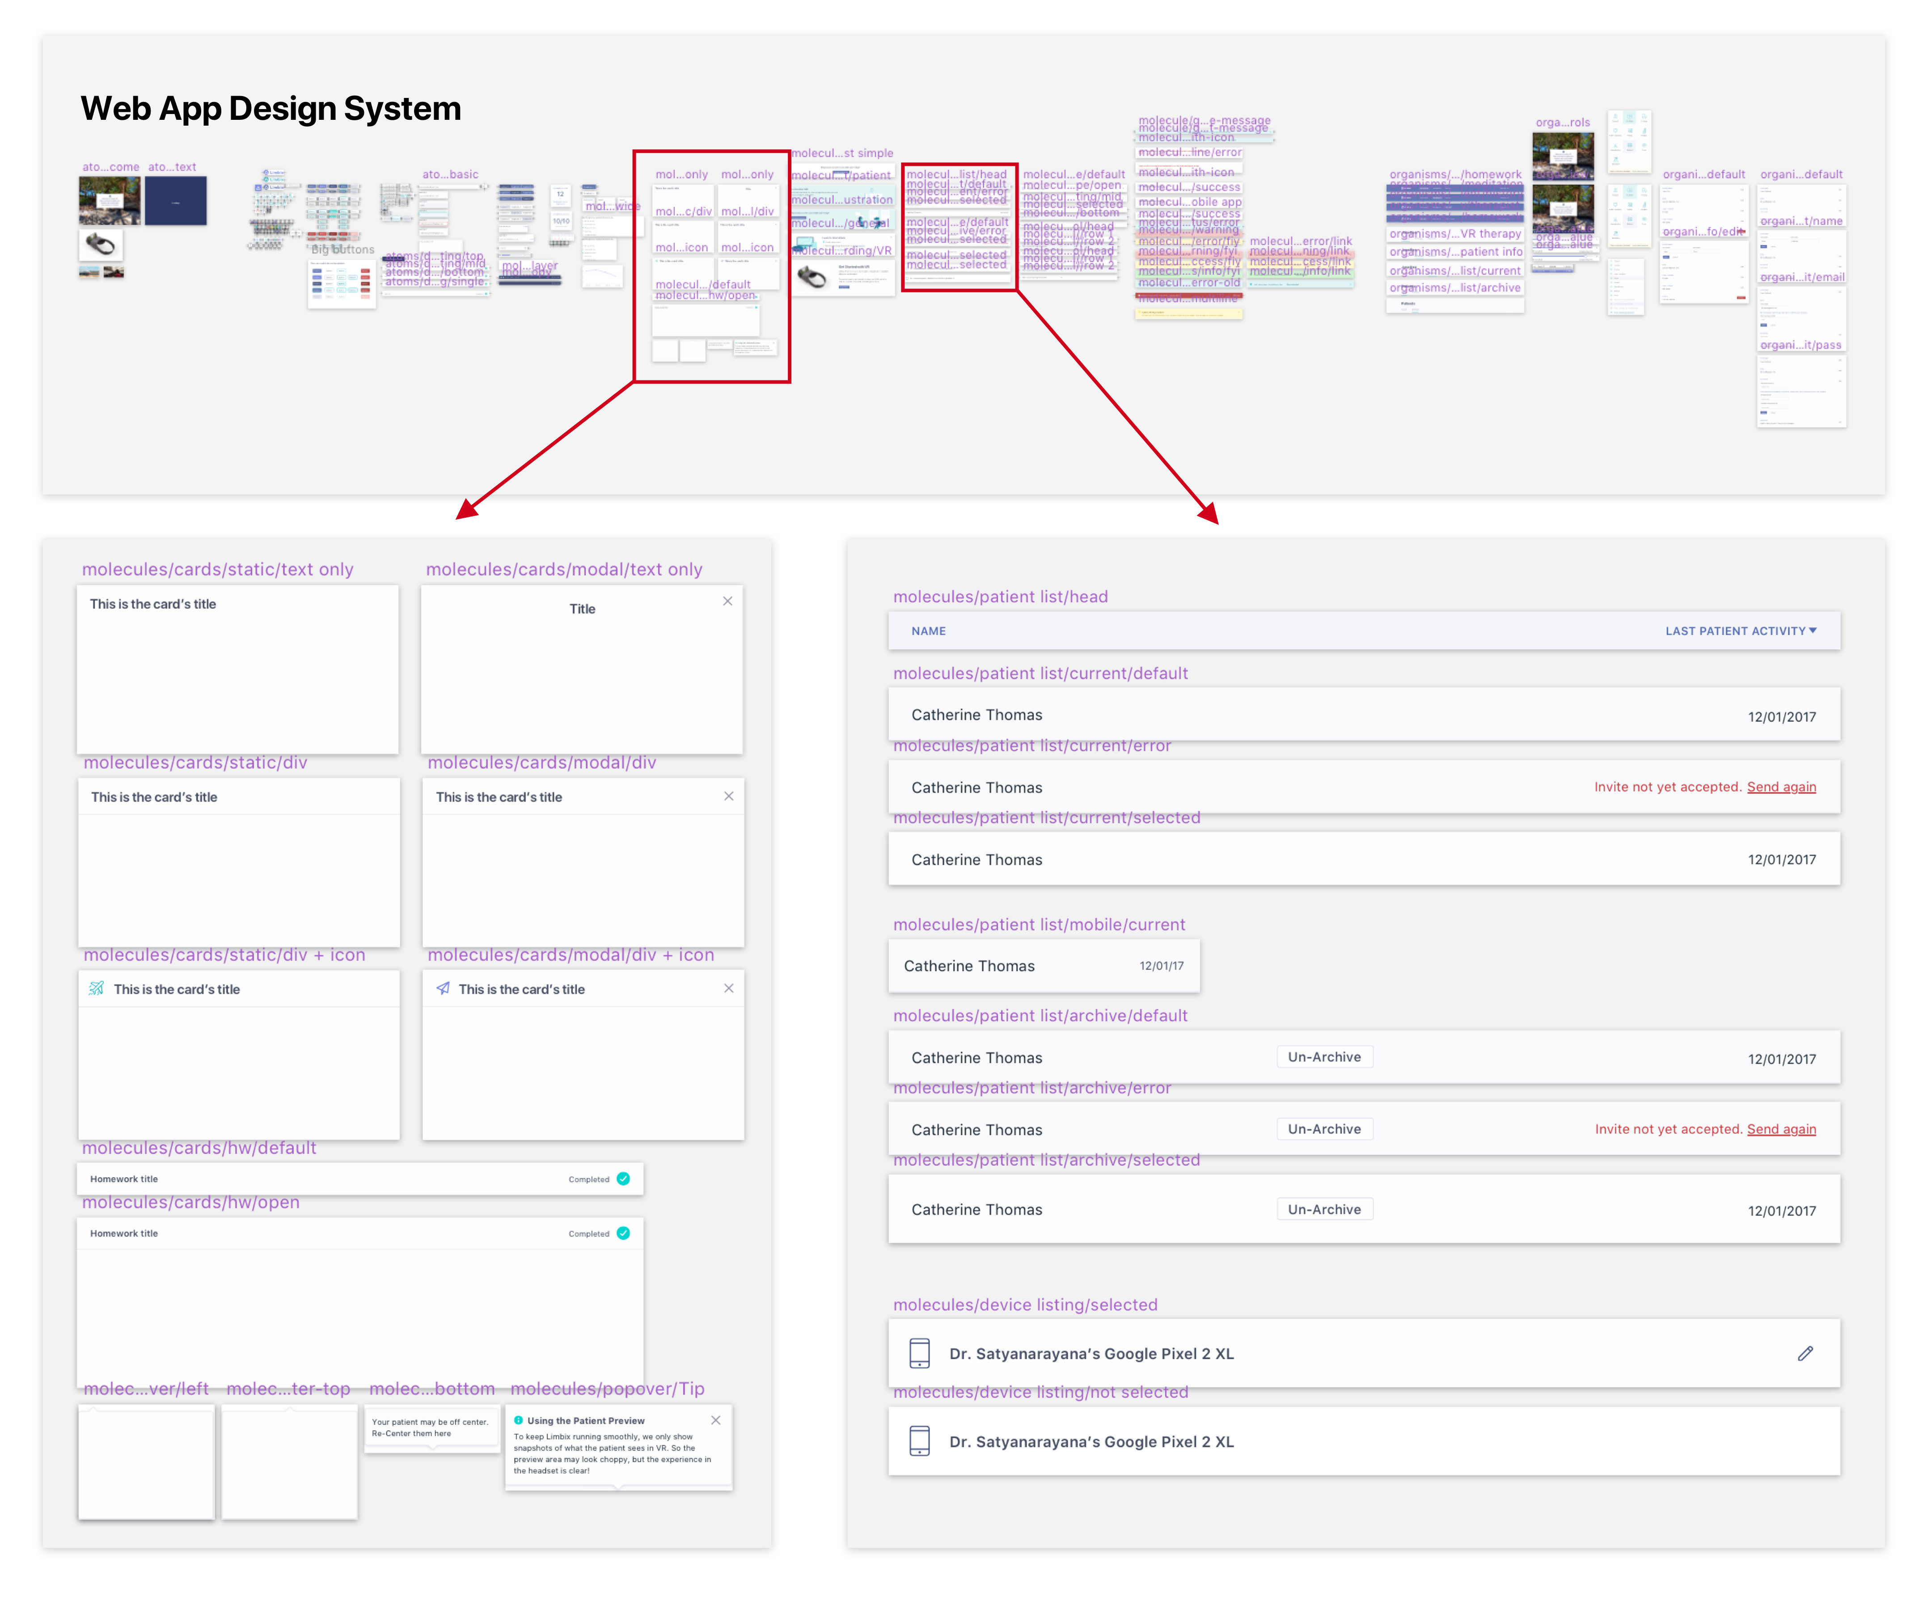Click Un-Archive on the archive/default Catherine Thomas row

1324,1057
